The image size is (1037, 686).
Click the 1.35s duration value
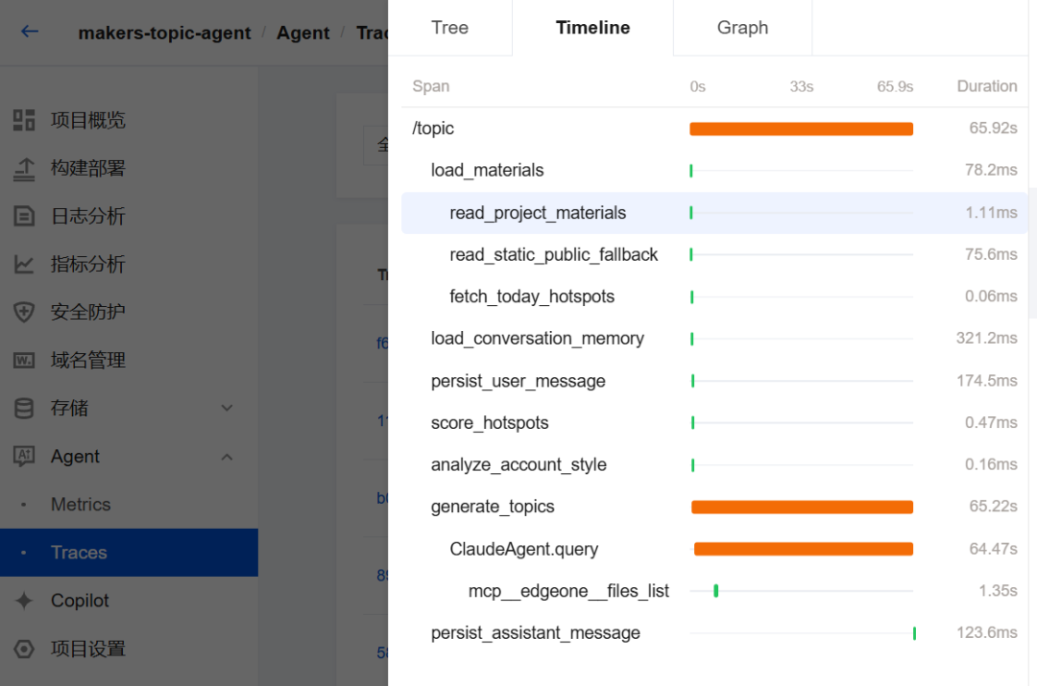(998, 590)
